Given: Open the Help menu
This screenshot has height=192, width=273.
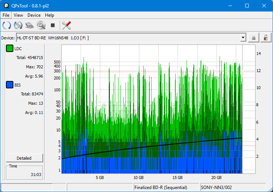Looking at the screenshot, I should (49, 15).
